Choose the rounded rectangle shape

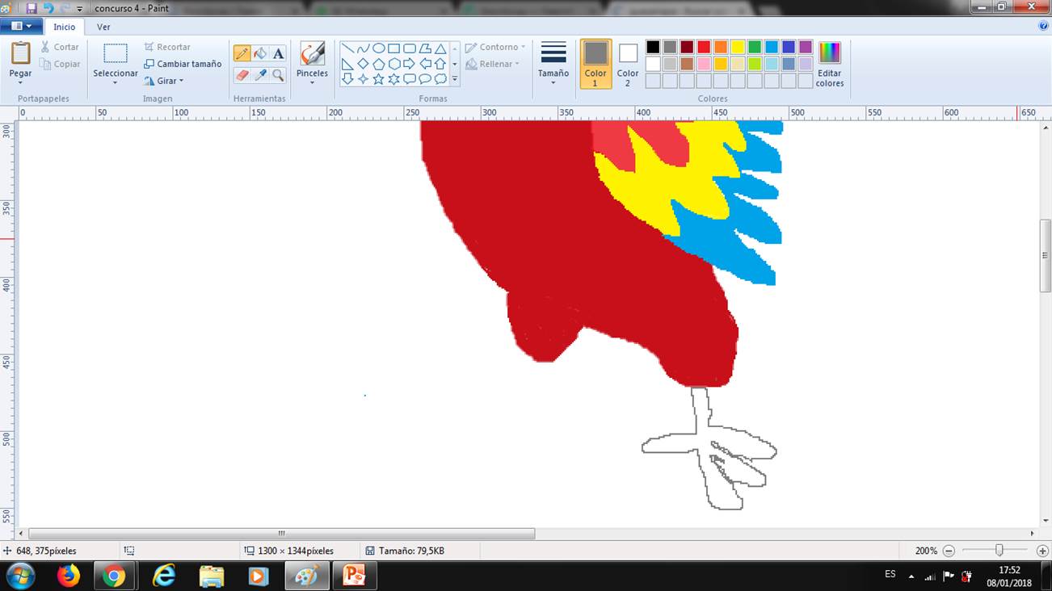(410, 48)
